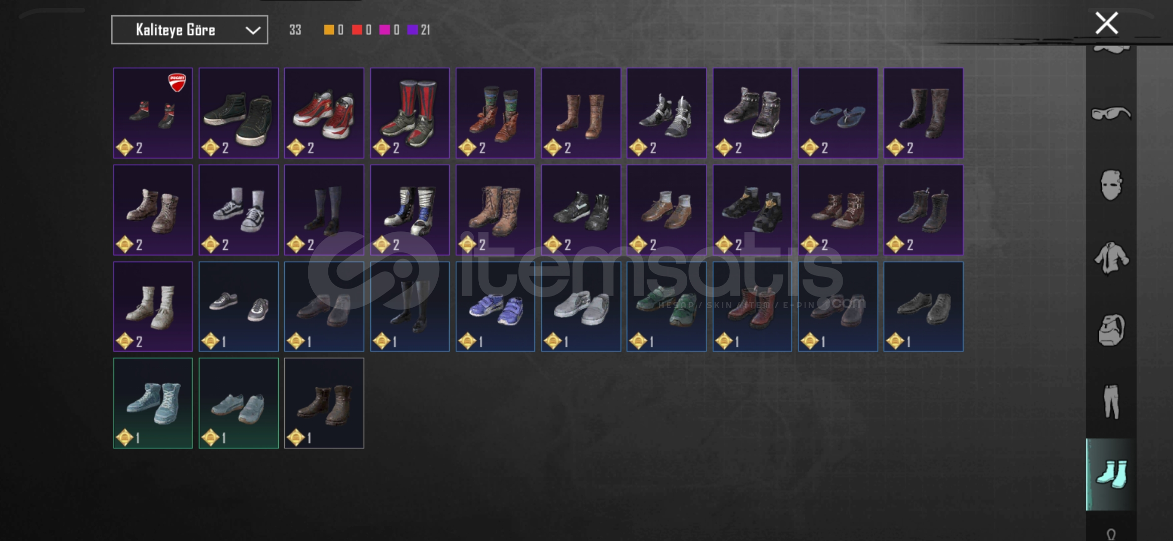The height and width of the screenshot is (541, 1173).
Task: Expand the sort dropdown chevron arrow
Action: click(x=253, y=31)
